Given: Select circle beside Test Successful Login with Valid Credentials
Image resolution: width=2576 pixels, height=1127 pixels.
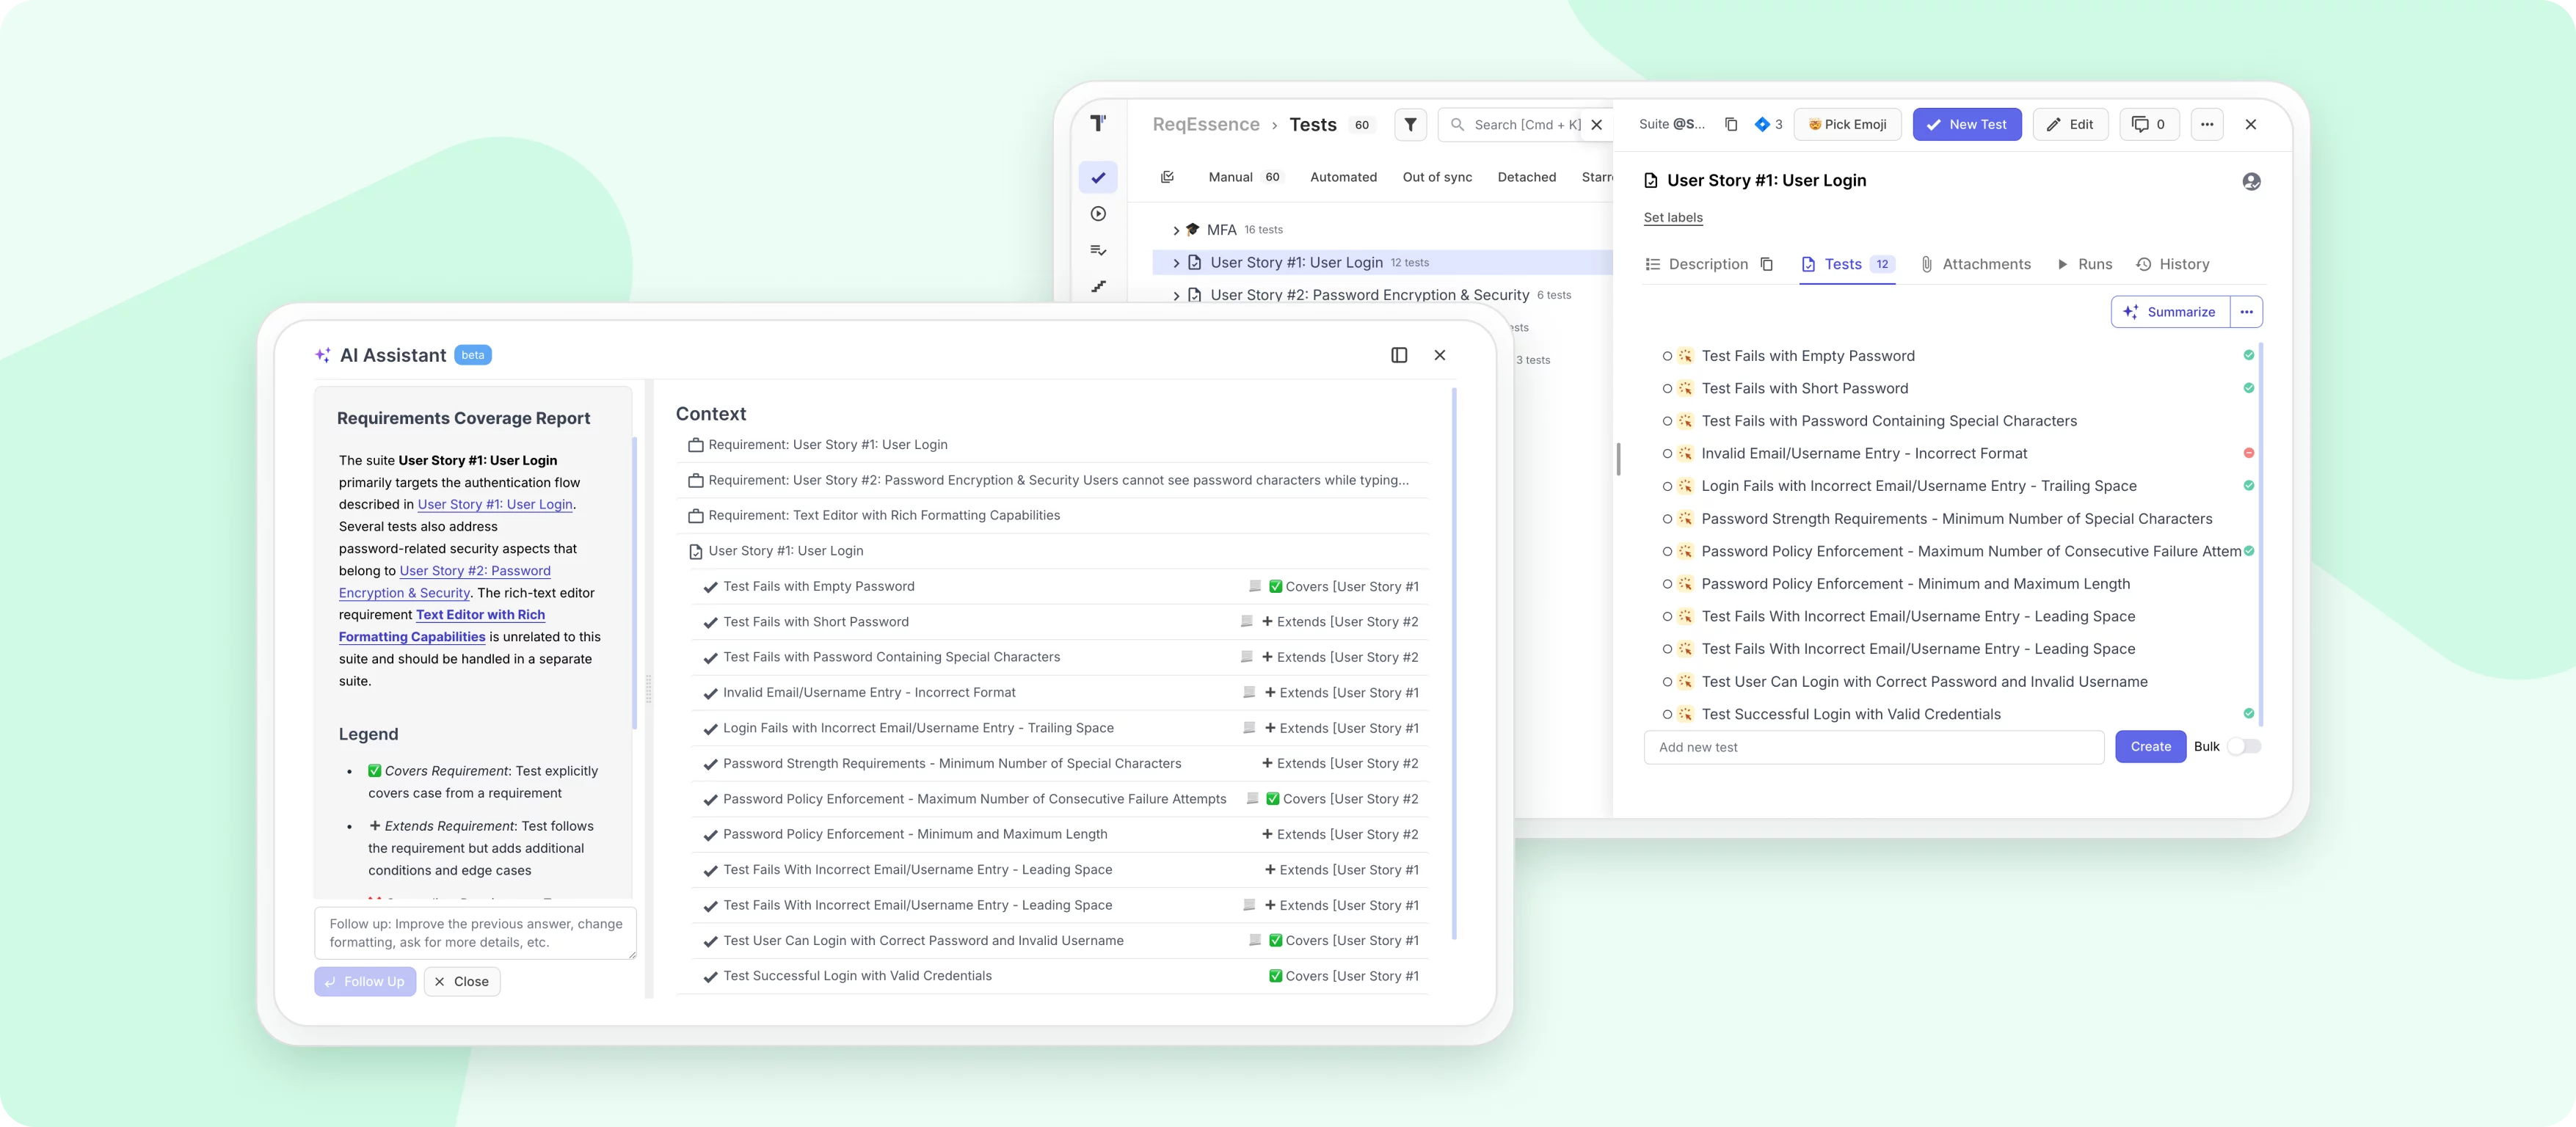Looking at the screenshot, I should (x=1667, y=714).
